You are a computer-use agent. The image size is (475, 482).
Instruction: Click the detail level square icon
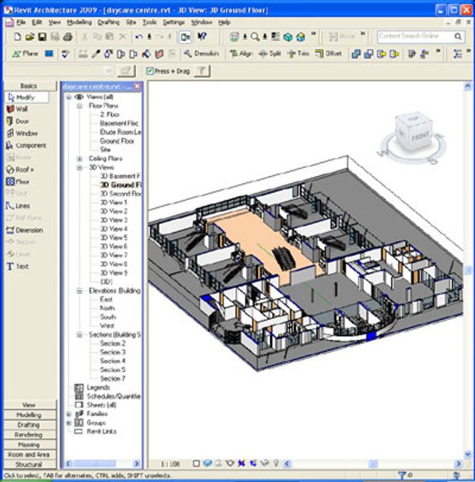(x=196, y=463)
